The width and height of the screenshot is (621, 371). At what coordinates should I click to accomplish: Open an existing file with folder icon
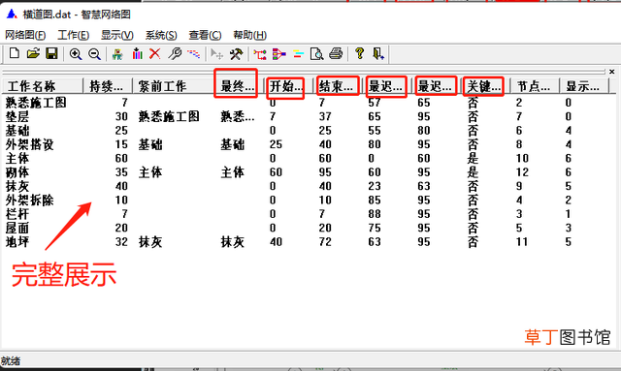[x=33, y=53]
